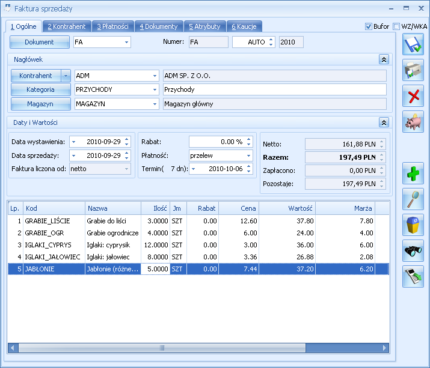Image resolution: width=430 pixels, height=368 pixels.
Task: Click the scroll right arrow in the item list
Action: tap(384, 348)
